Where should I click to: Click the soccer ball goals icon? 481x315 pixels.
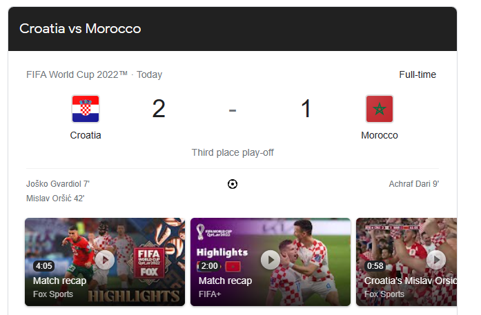(233, 184)
